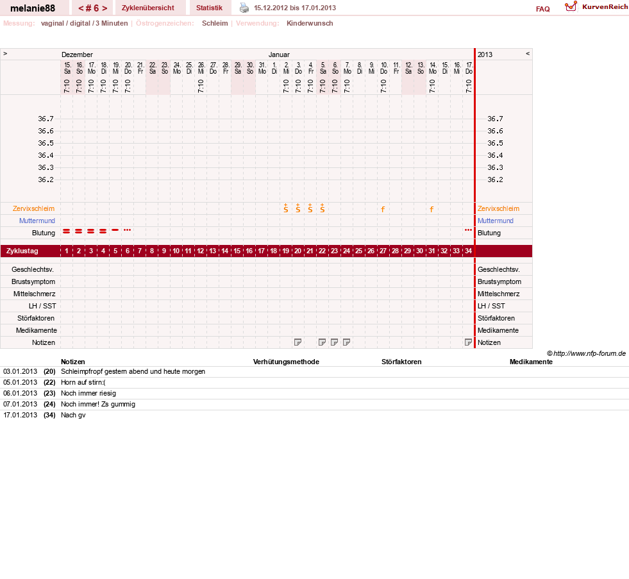Open note icon on cycle day 20

pyautogui.click(x=298, y=342)
